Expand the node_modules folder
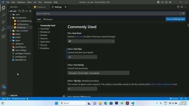189x106 pixels. click(x=11, y=31)
